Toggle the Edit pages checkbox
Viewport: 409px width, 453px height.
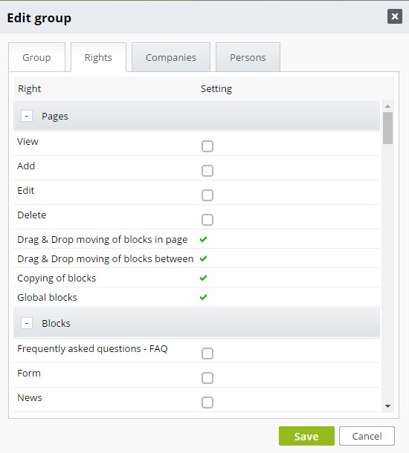pyautogui.click(x=207, y=195)
